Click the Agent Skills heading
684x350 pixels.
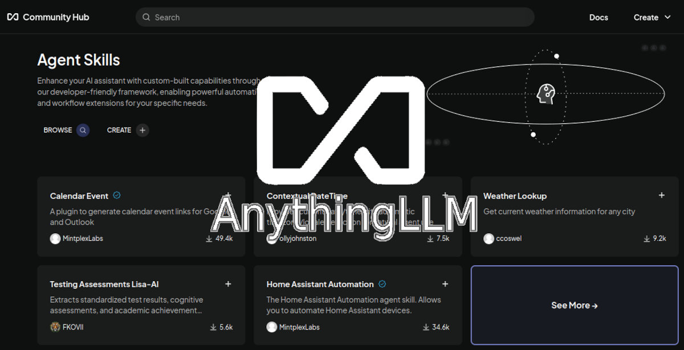point(79,60)
